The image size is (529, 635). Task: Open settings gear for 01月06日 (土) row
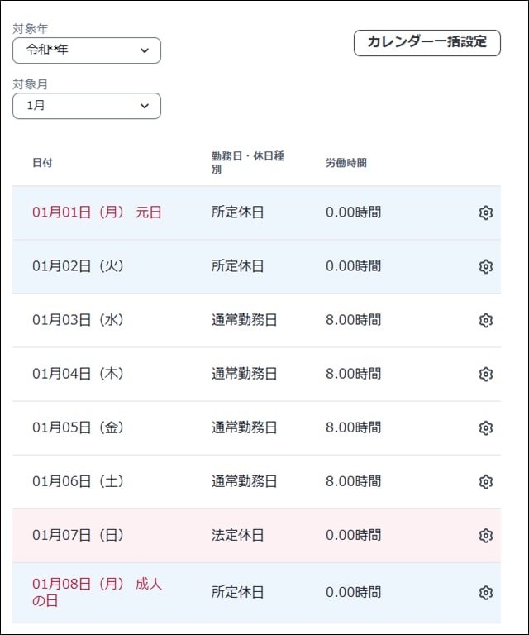(485, 482)
